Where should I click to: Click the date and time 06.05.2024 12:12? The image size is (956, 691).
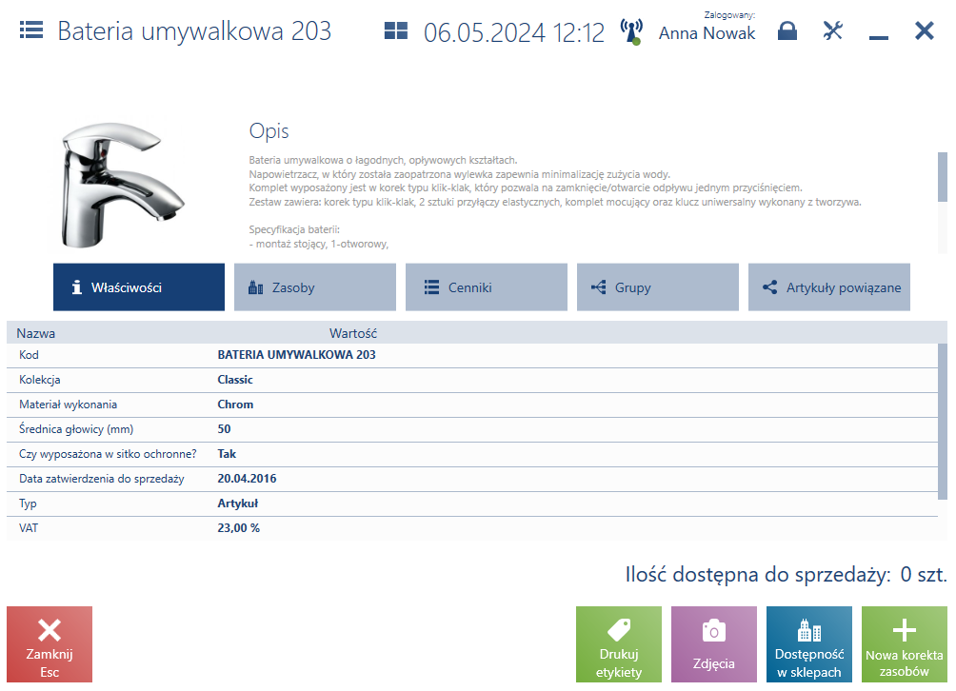(514, 32)
